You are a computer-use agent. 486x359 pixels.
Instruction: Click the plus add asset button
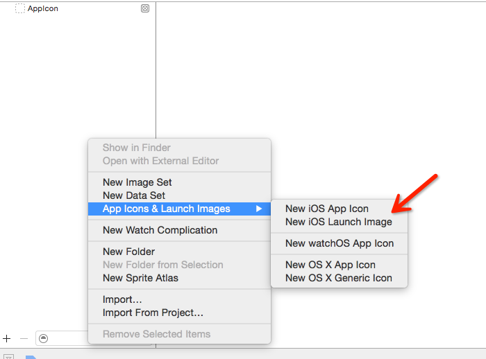click(6, 339)
